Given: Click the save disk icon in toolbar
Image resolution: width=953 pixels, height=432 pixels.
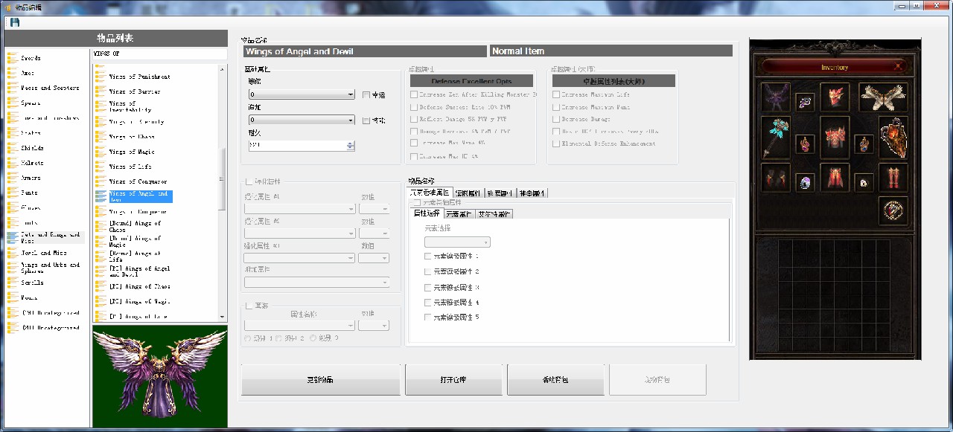Looking at the screenshot, I should 14,22.
